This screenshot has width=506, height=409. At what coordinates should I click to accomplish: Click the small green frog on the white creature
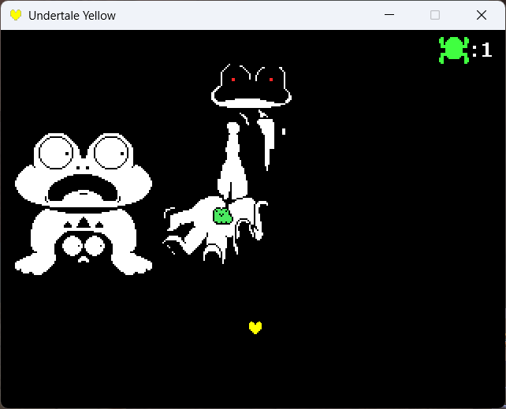coord(222,215)
